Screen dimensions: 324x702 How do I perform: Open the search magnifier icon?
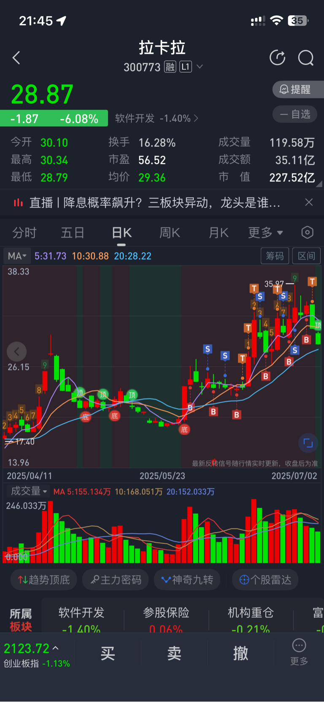pos(306,58)
